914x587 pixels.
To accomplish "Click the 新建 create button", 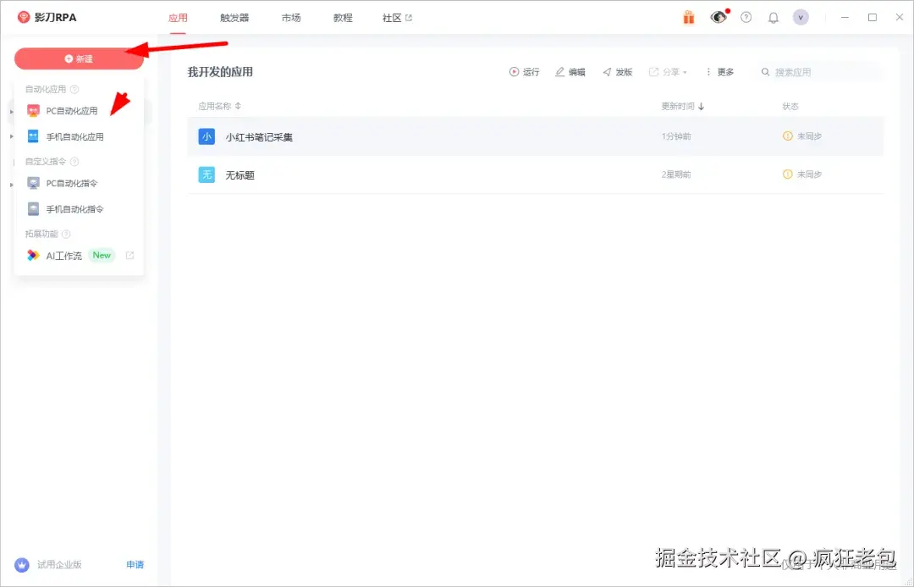I will click(80, 58).
